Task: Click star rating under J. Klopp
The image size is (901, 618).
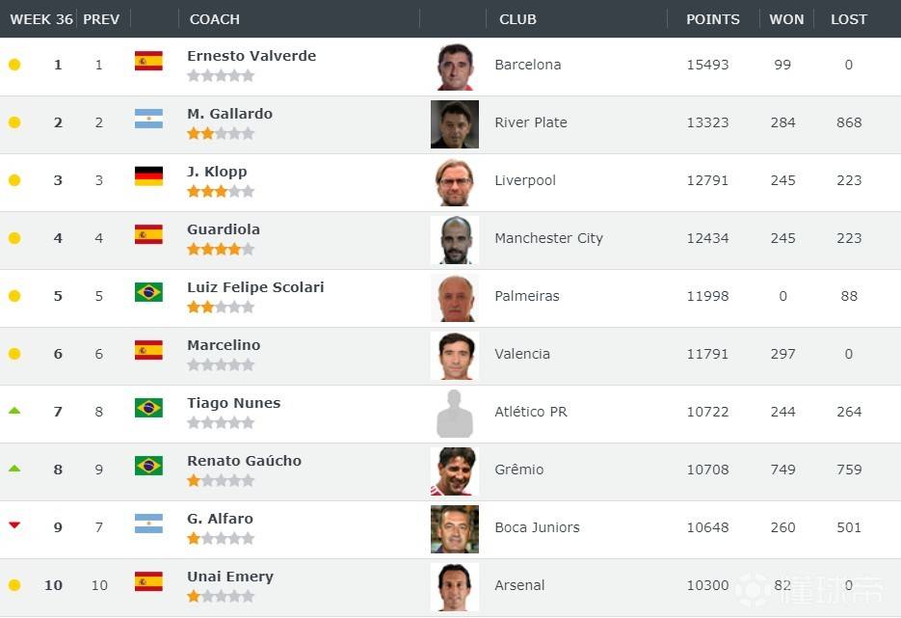Action: (221, 192)
